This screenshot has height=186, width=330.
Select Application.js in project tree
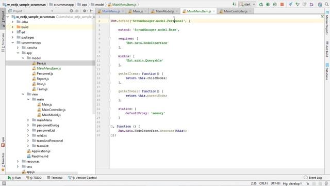41,151
